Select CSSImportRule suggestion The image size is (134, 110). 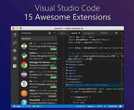[93, 62]
